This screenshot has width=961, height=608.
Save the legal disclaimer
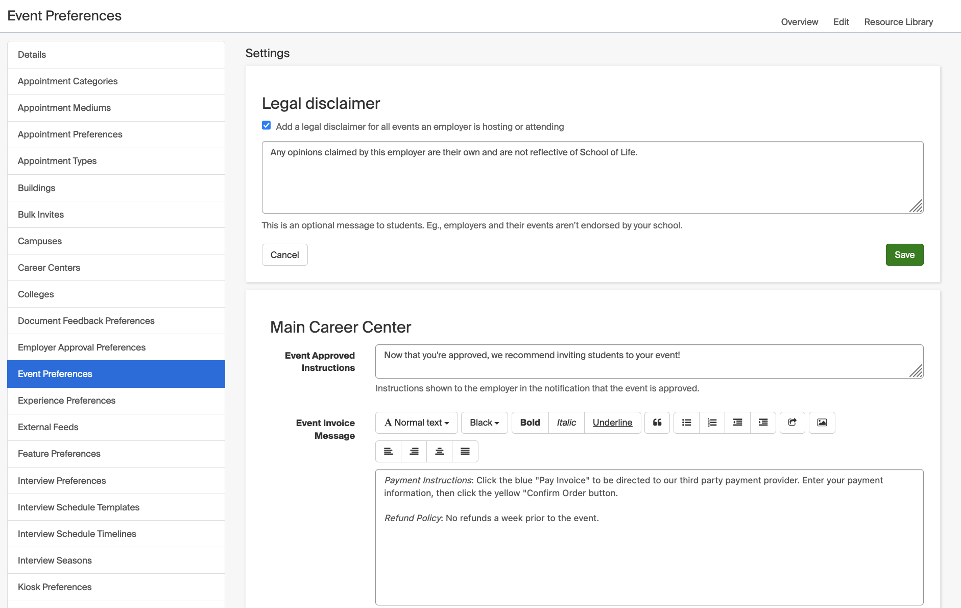904,255
